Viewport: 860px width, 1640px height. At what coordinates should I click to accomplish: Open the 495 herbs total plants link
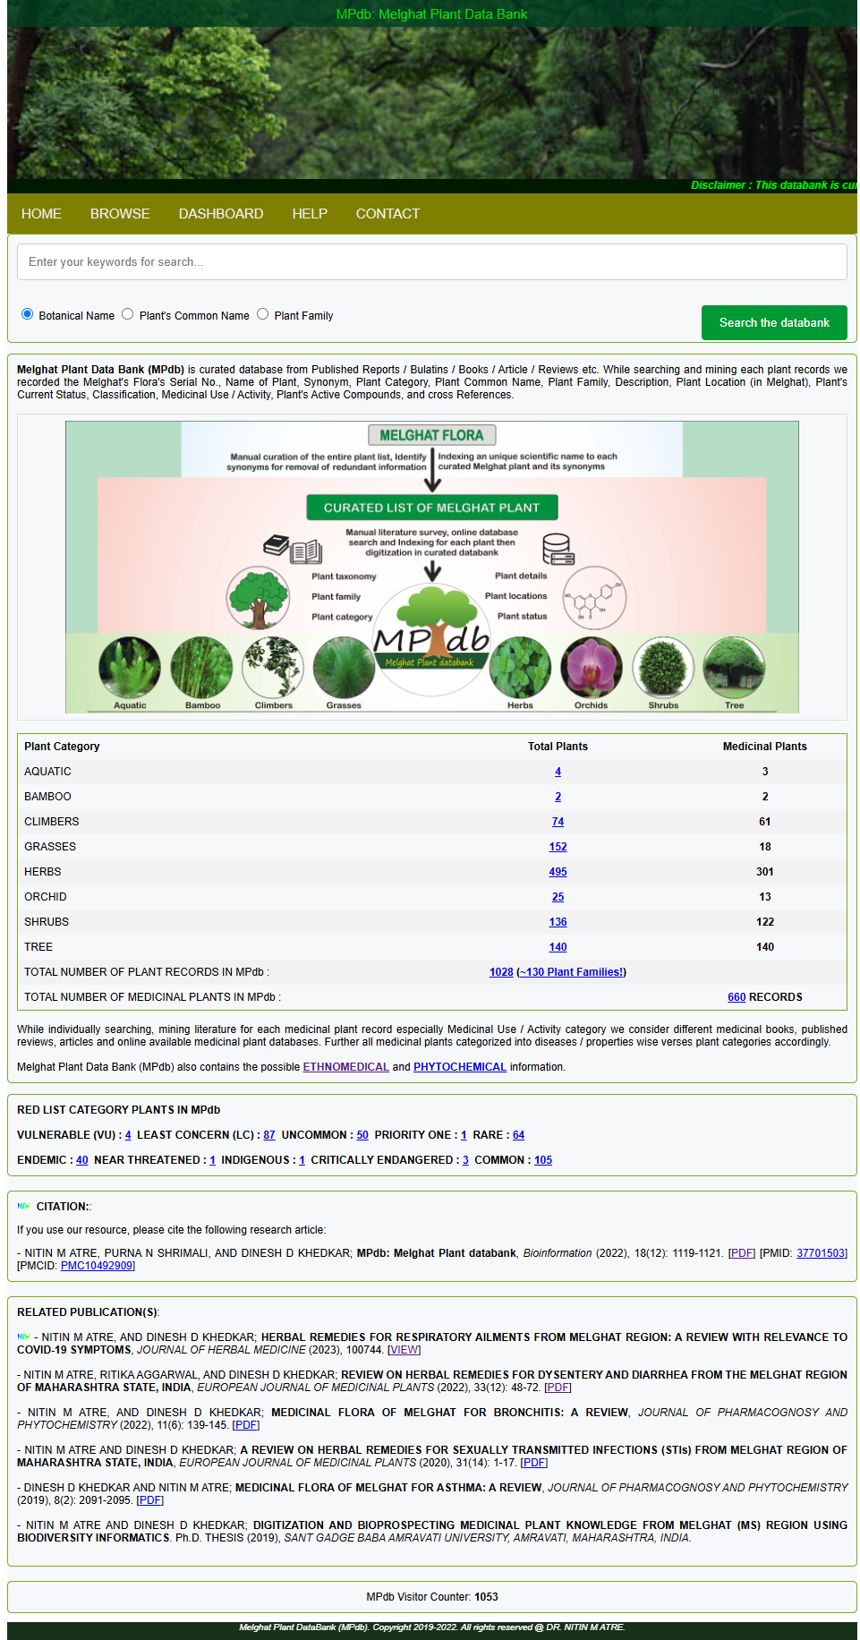(x=558, y=872)
